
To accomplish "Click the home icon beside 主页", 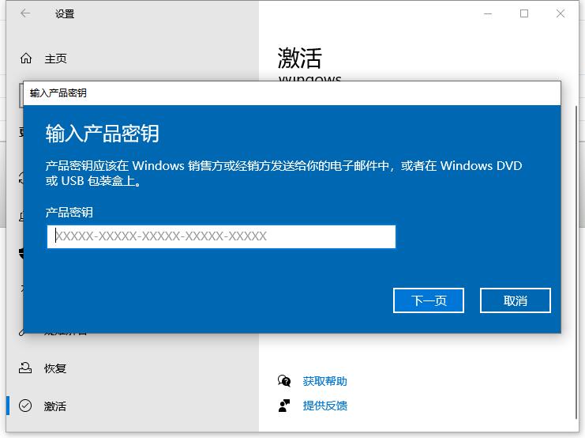I will point(26,59).
